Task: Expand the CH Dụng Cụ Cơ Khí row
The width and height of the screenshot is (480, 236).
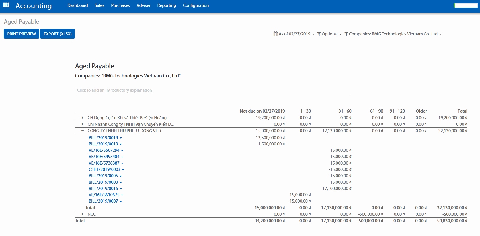Action: [83, 118]
